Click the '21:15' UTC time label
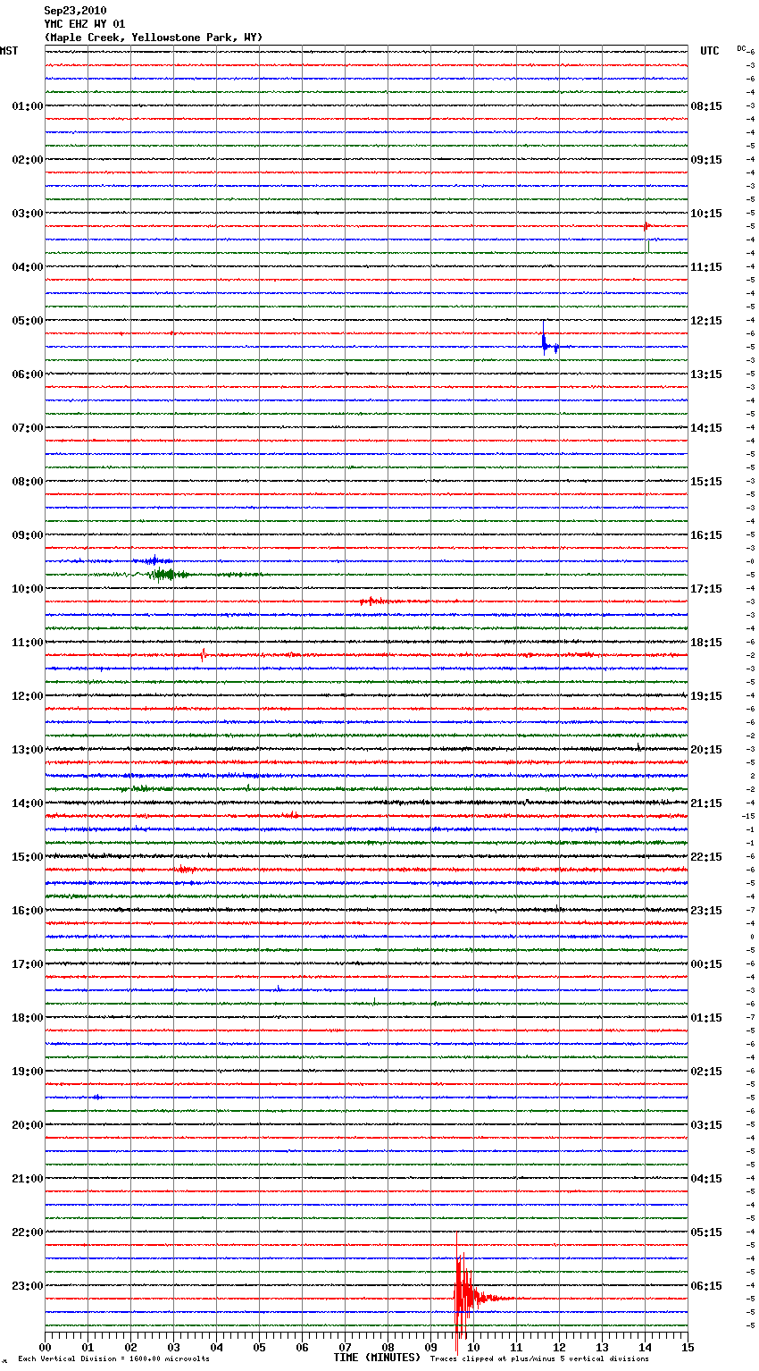The height and width of the screenshot is (1371, 759). coord(706,803)
